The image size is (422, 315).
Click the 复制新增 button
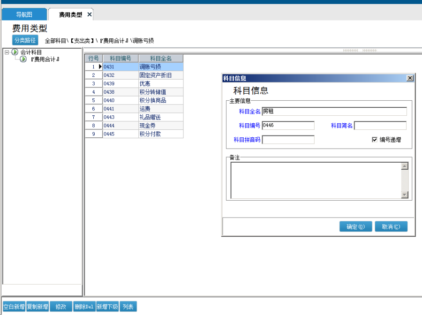point(38,307)
